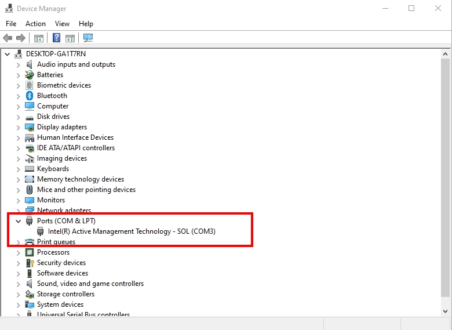Select Intel(R) Active Management Technology - SOL (COM3)
The image size is (452, 330).
pos(132,231)
